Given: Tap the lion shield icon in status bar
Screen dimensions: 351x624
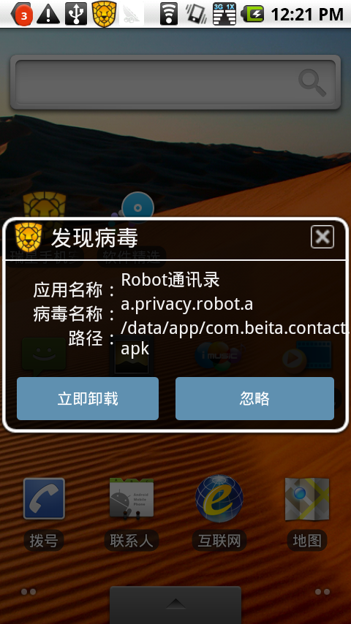Looking at the screenshot, I should pyautogui.click(x=104, y=14).
